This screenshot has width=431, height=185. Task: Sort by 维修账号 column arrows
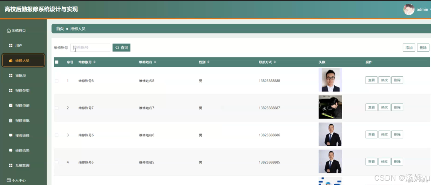point(95,62)
